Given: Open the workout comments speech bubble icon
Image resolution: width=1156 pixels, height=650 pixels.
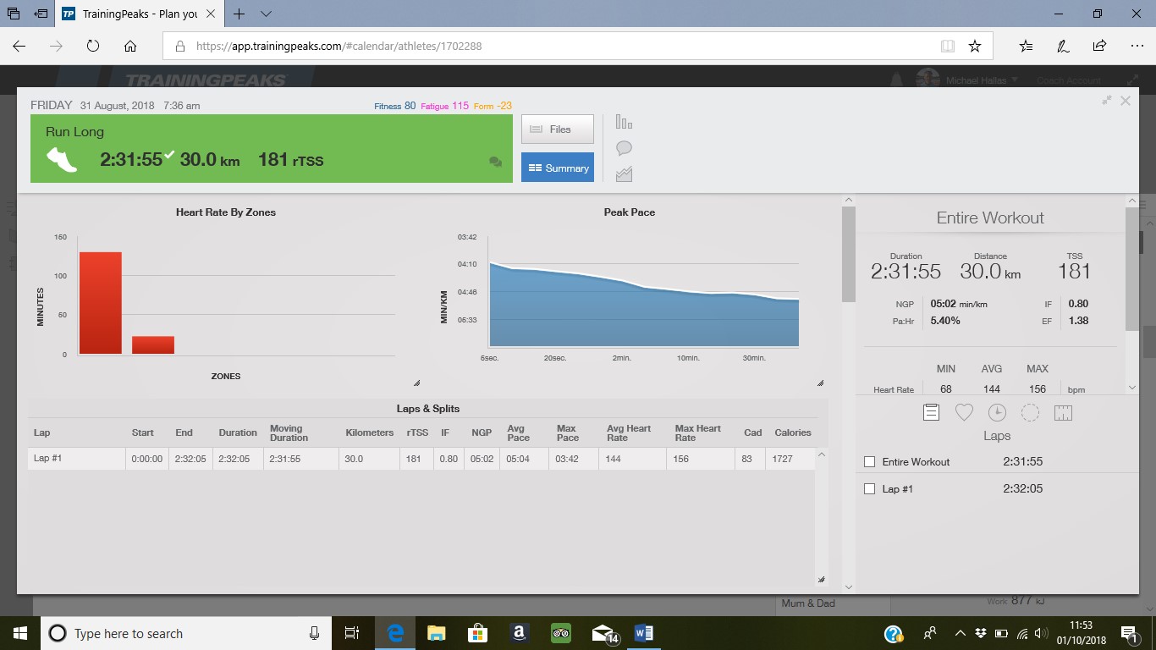Looking at the screenshot, I should pyautogui.click(x=624, y=148).
